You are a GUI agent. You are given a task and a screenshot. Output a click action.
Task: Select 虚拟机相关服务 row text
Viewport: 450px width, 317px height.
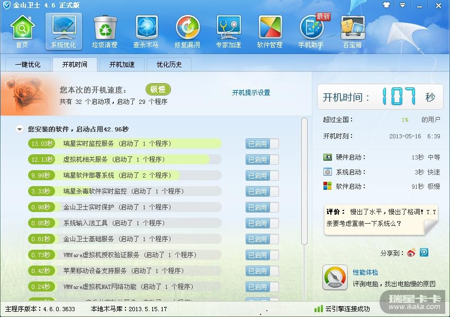tap(114, 159)
